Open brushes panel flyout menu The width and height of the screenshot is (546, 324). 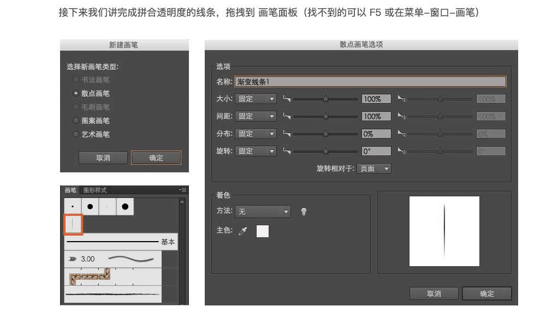click(x=183, y=190)
